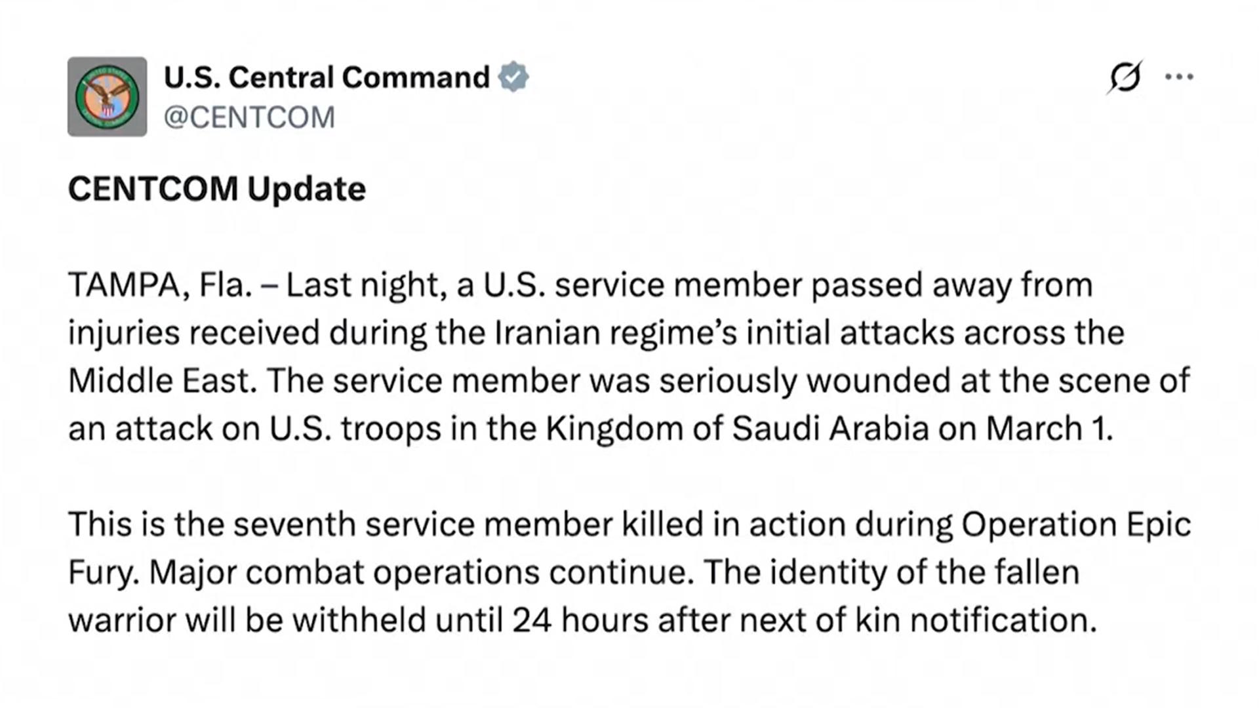Image resolution: width=1259 pixels, height=708 pixels.
Task: Click the date "March 1" in the post
Action: tap(1048, 429)
